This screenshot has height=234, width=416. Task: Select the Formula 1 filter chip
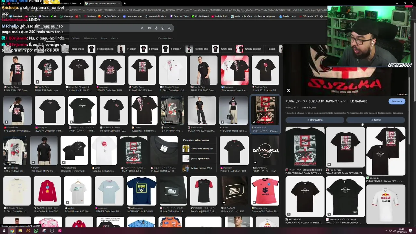[x=172, y=49]
